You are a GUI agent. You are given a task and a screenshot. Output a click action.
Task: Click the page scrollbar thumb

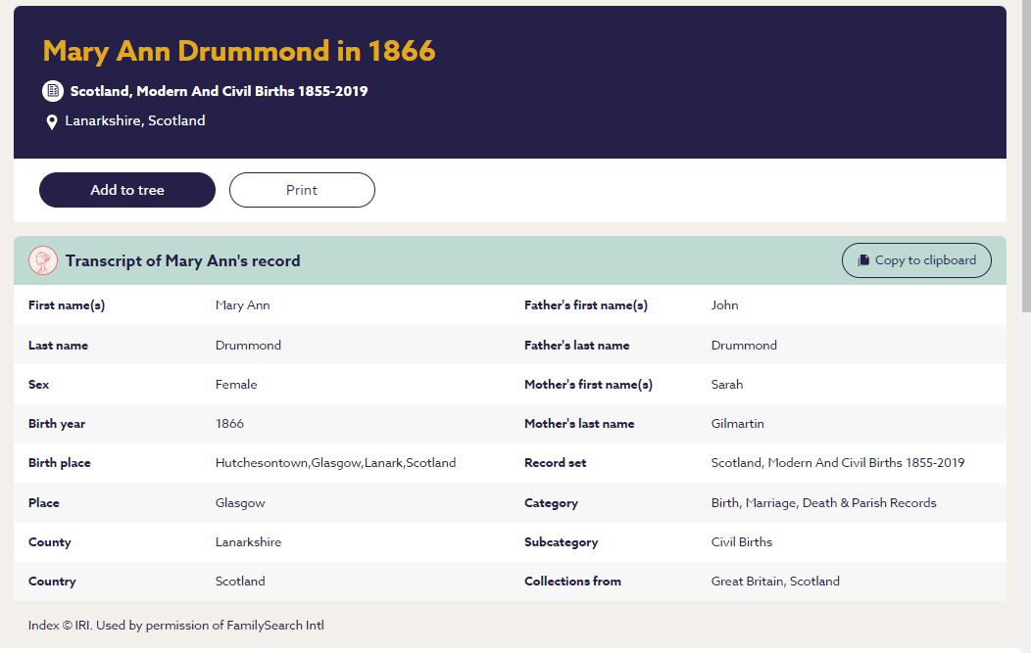pos(1025,157)
